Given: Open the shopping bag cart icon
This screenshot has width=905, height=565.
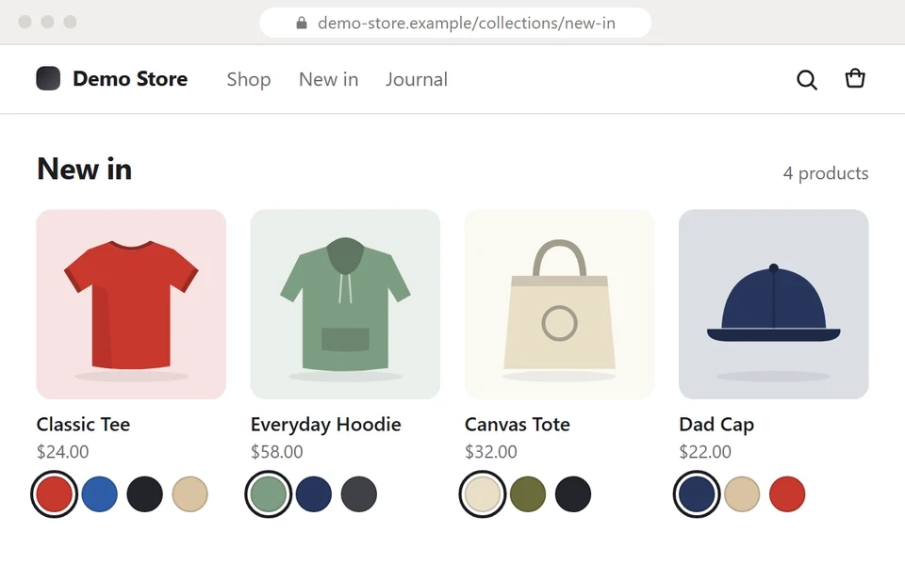Looking at the screenshot, I should coord(855,78).
